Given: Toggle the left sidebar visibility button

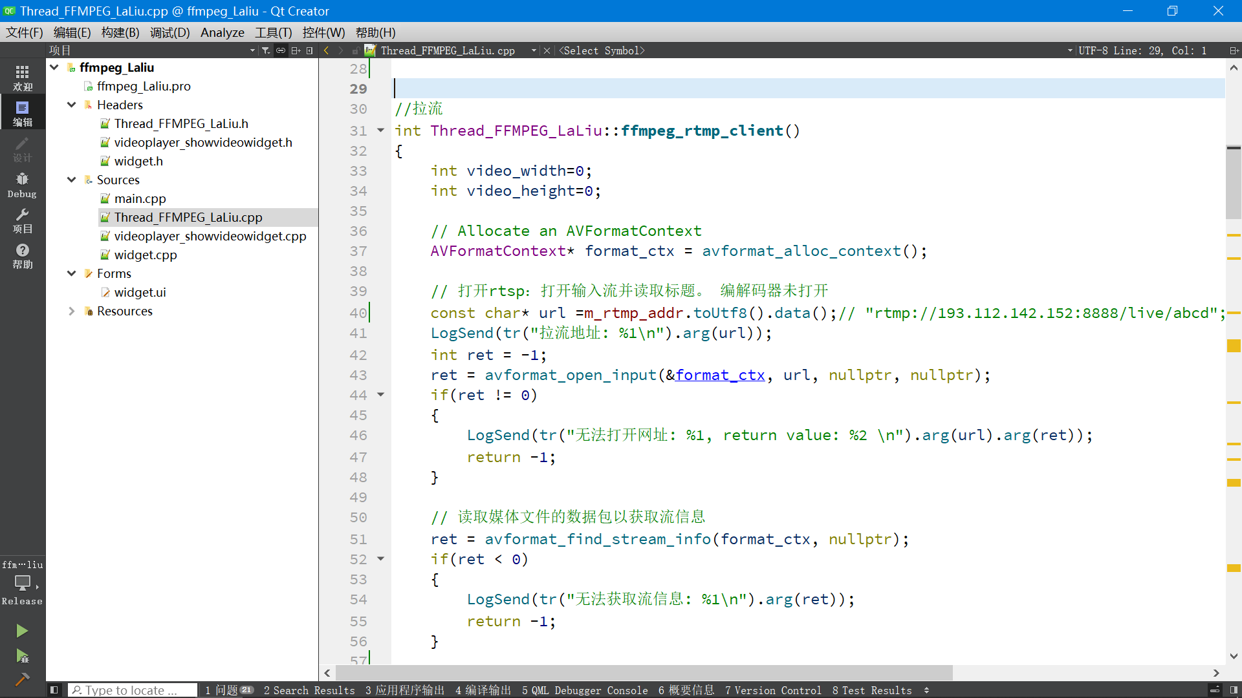Looking at the screenshot, I should (x=54, y=690).
